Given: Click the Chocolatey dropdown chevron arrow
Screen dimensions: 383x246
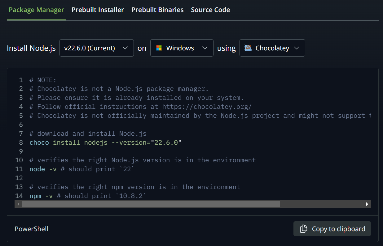Looking at the screenshot, I should (296, 48).
